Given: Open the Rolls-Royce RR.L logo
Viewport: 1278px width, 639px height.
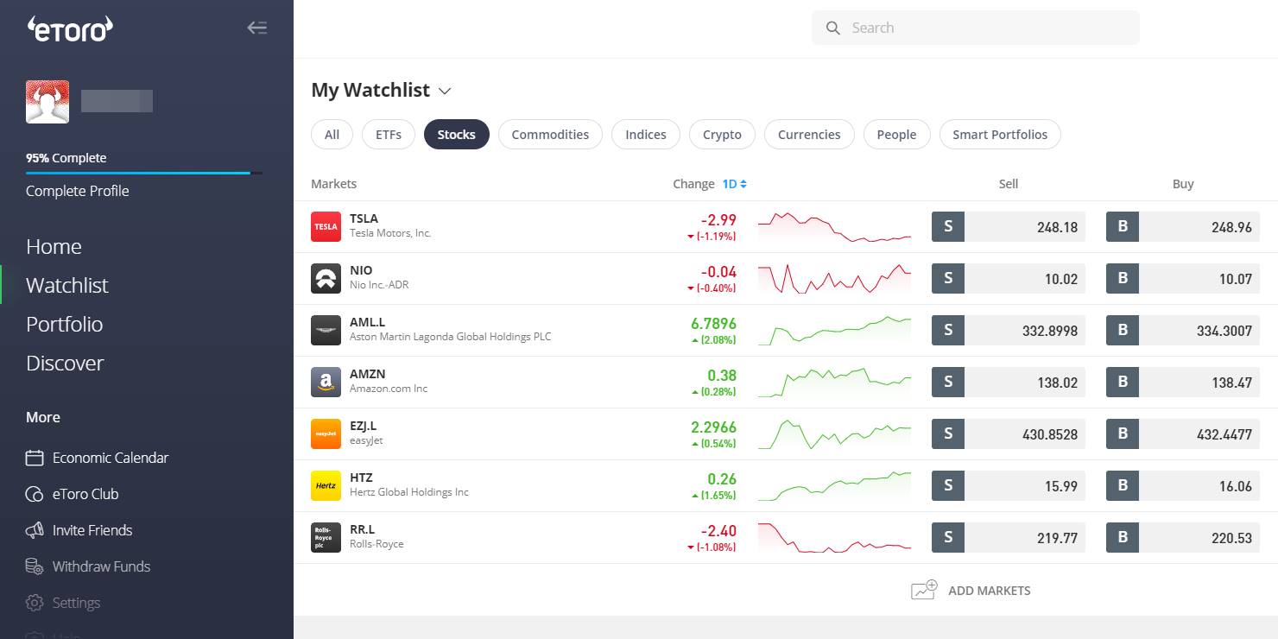Looking at the screenshot, I should point(326,538).
